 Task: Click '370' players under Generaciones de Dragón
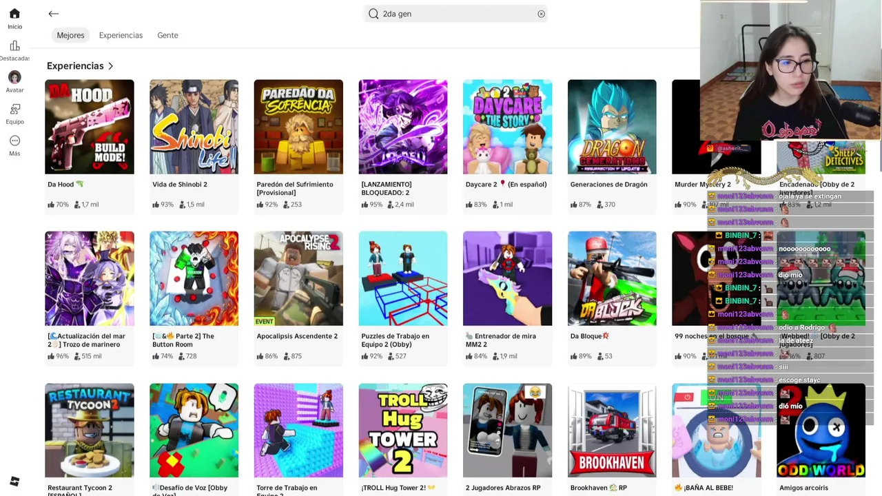(x=606, y=205)
